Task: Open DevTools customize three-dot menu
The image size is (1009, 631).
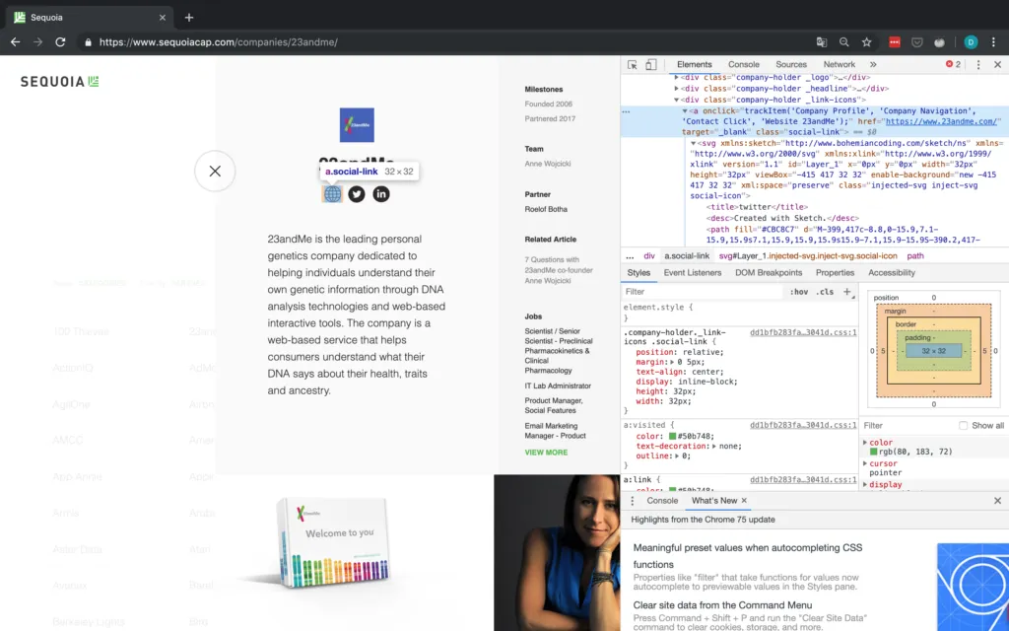Action: pyautogui.click(x=978, y=64)
